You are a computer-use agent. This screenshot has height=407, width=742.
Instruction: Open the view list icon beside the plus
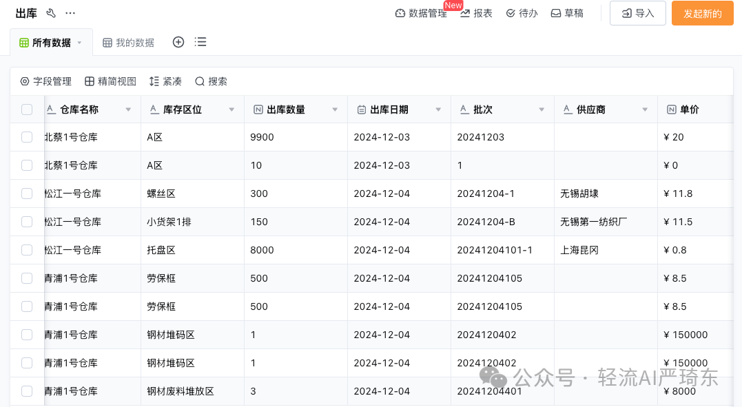[x=200, y=42]
